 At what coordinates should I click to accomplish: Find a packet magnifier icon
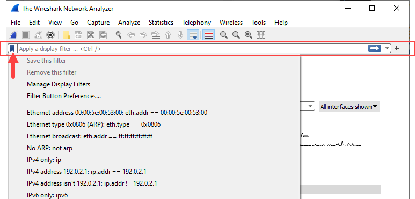118,35
